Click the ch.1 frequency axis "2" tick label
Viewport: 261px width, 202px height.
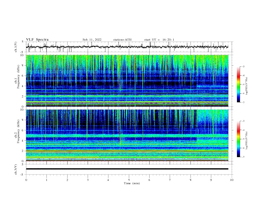(23, 96)
